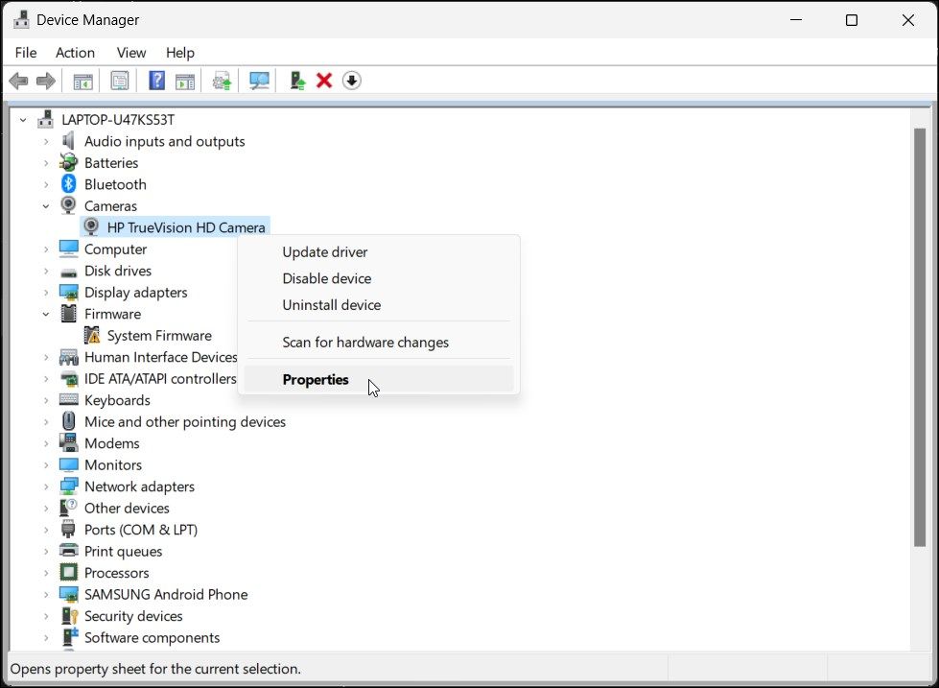Viewport: 939px width, 688px height.
Task: Click the add driver green arrow toolbar icon
Action: coord(297,81)
